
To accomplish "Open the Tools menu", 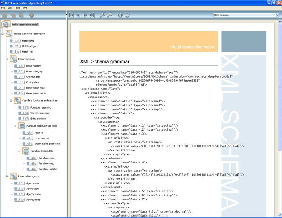I will coord(17,8).
